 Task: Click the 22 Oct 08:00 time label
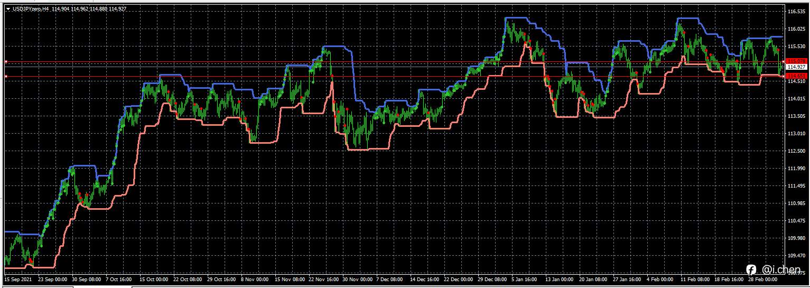click(x=189, y=279)
